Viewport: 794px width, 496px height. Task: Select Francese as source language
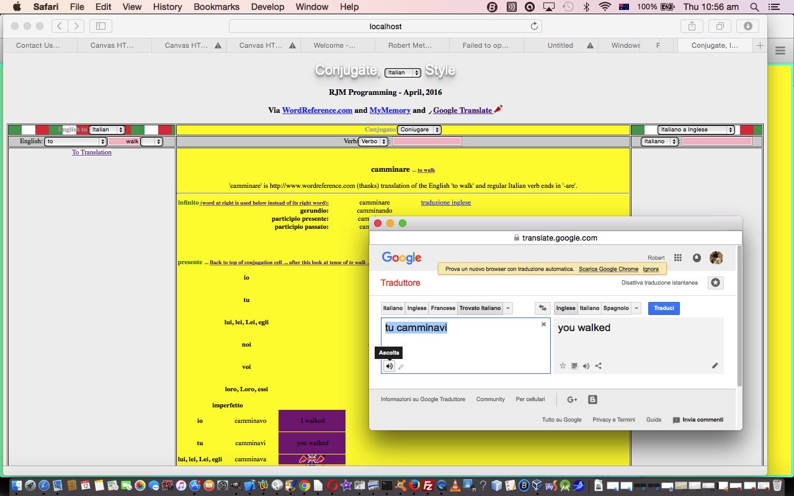pos(443,308)
